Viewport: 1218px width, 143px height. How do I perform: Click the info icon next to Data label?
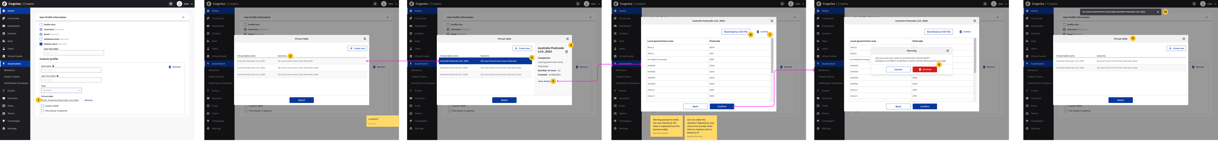tap(53, 67)
